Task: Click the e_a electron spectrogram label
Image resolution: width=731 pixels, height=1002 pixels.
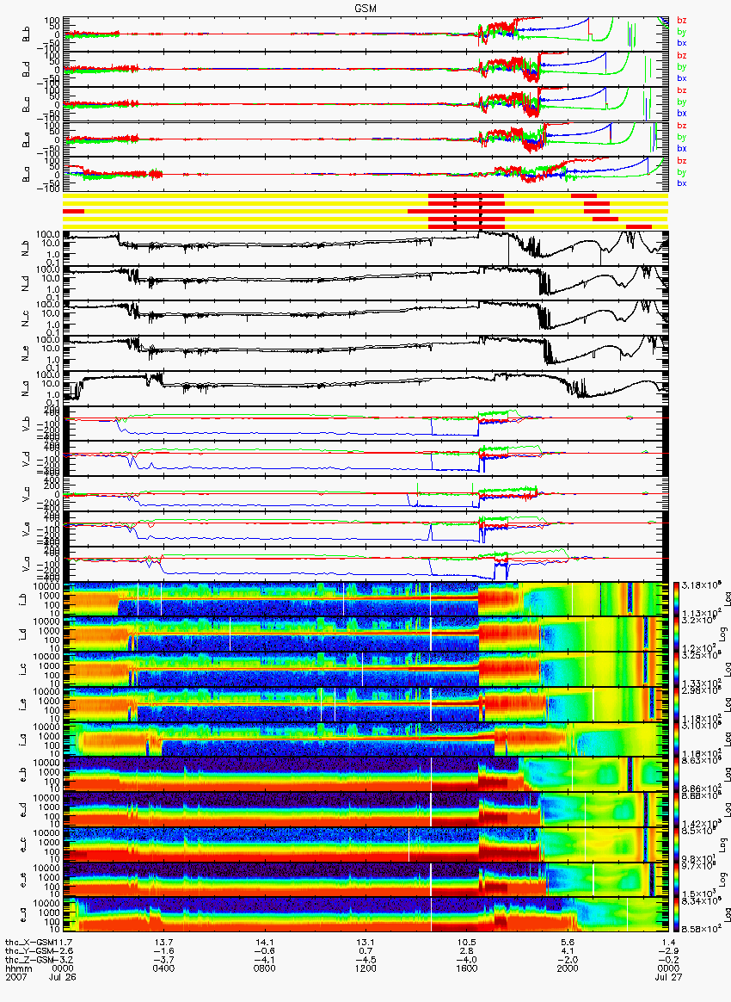Action: tap(23, 915)
